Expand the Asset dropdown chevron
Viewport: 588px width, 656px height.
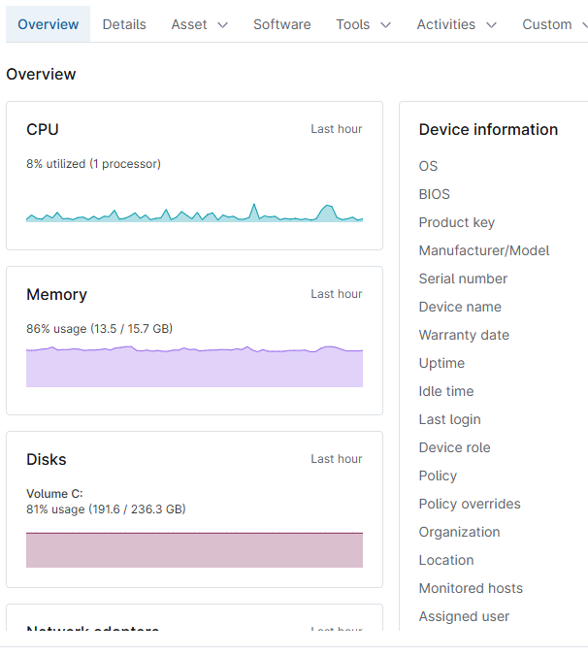point(223,25)
